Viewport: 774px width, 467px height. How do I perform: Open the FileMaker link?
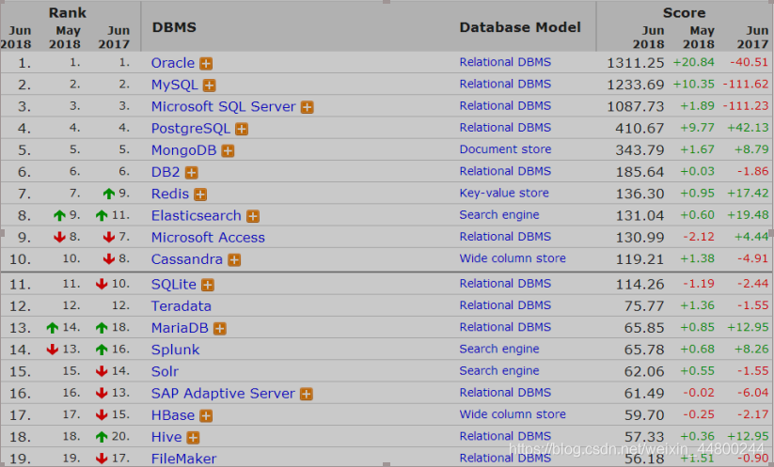(183, 459)
